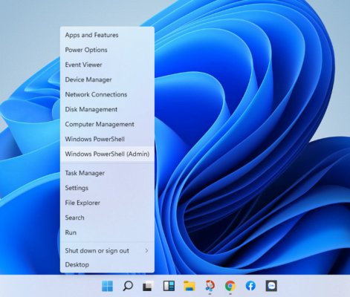Select Shut down or sign out
The image size is (350, 297).
107,251
